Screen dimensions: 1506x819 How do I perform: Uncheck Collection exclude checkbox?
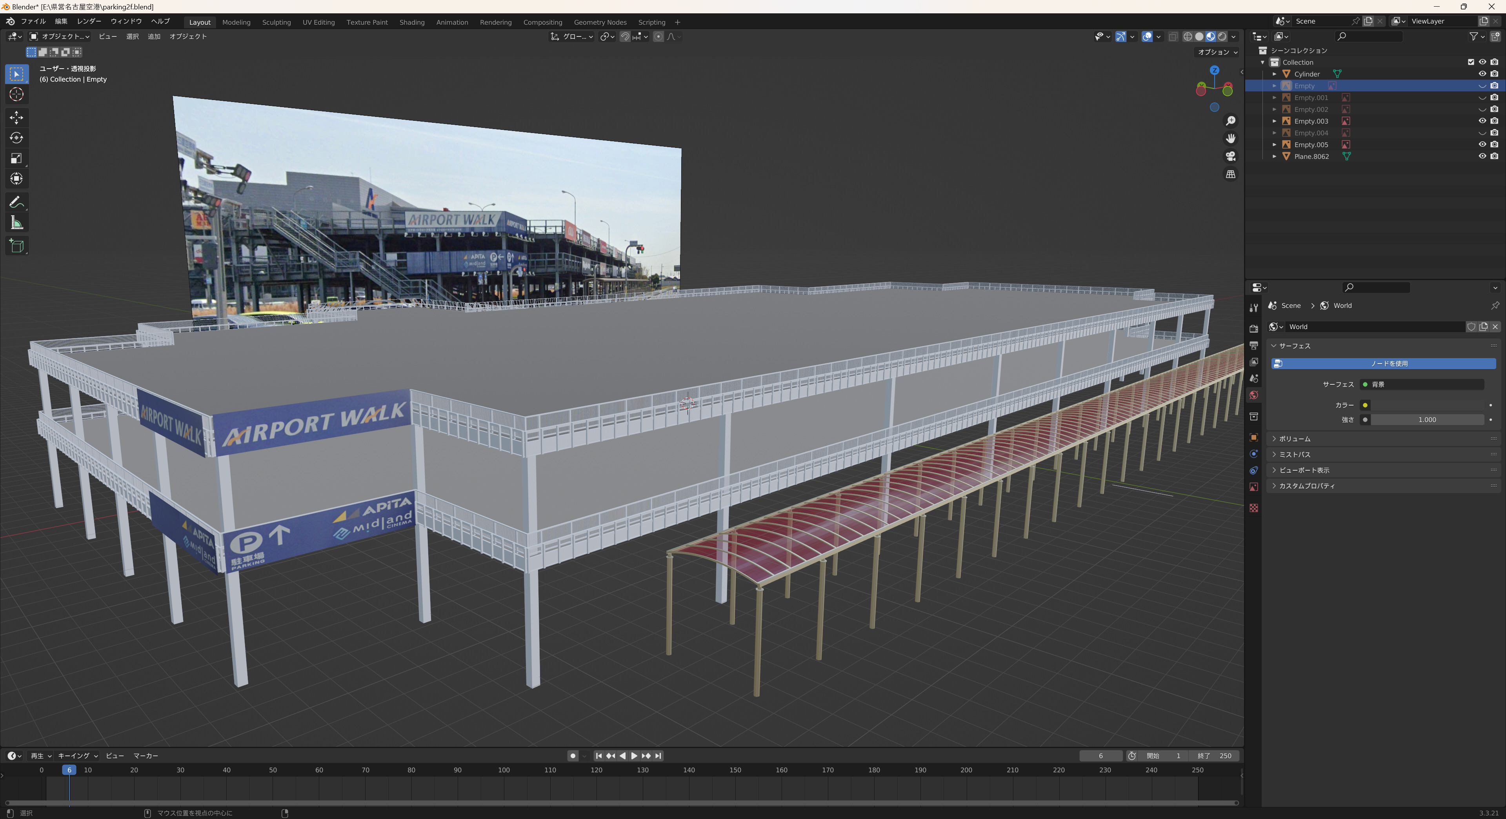(1471, 62)
